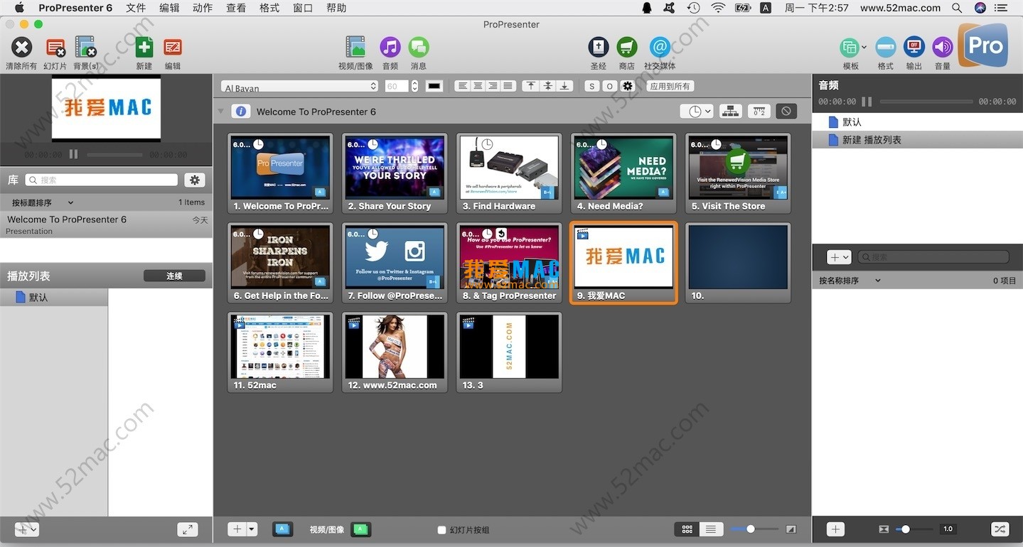Open playlist add menu at bottom left
The image size is (1023, 547).
point(26,529)
